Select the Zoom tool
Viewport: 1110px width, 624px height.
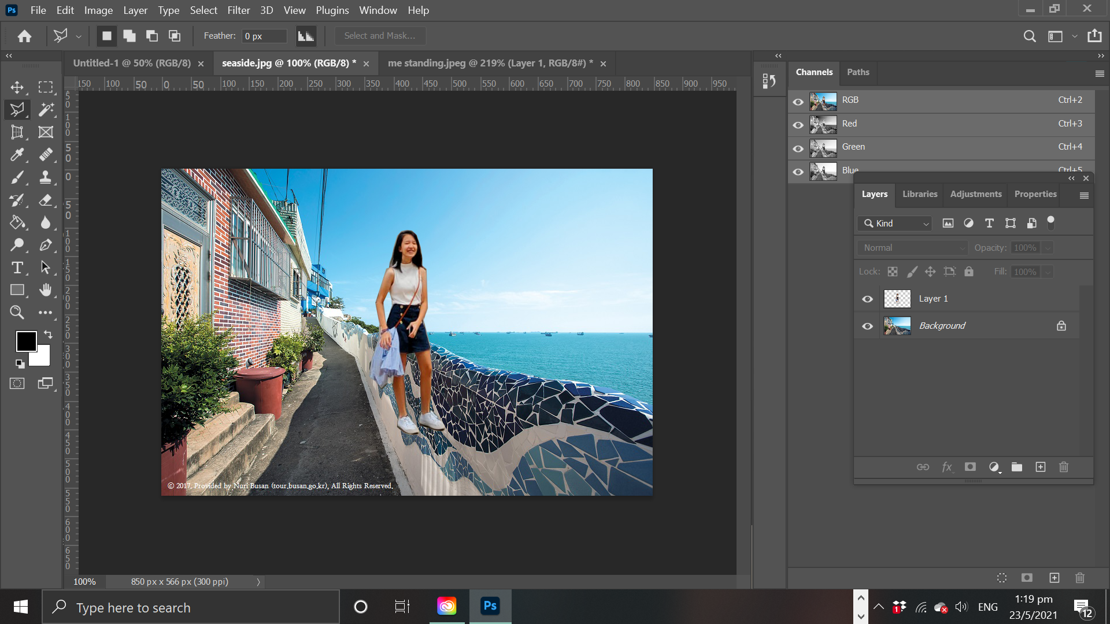(x=17, y=313)
